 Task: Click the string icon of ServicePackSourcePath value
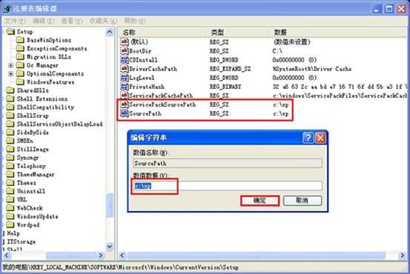pyautogui.click(x=125, y=104)
